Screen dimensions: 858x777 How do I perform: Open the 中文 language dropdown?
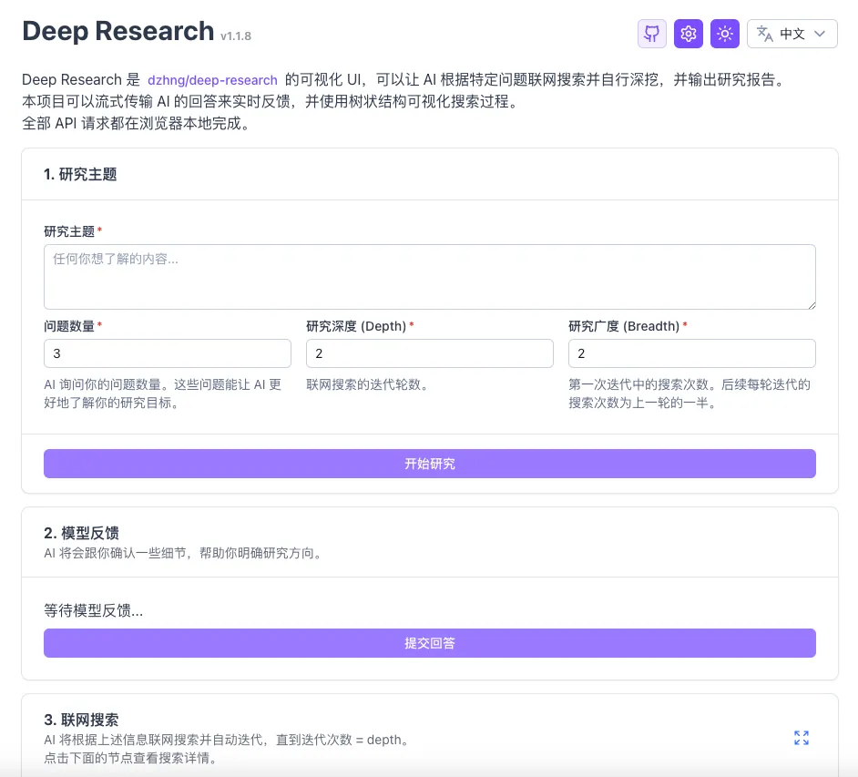pos(792,34)
